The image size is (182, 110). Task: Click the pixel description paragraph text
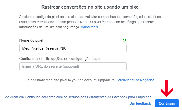coord(90,22)
